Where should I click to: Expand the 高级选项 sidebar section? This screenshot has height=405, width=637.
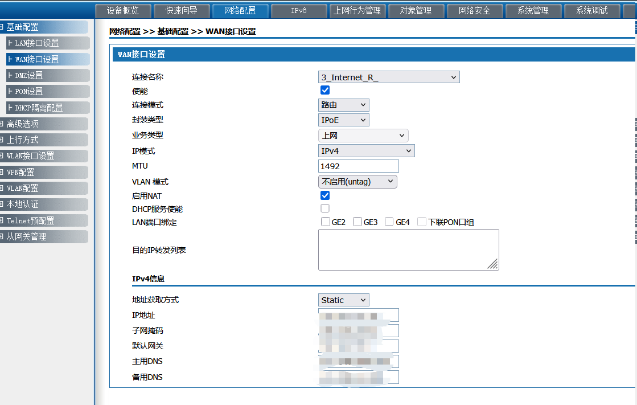(x=44, y=124)
